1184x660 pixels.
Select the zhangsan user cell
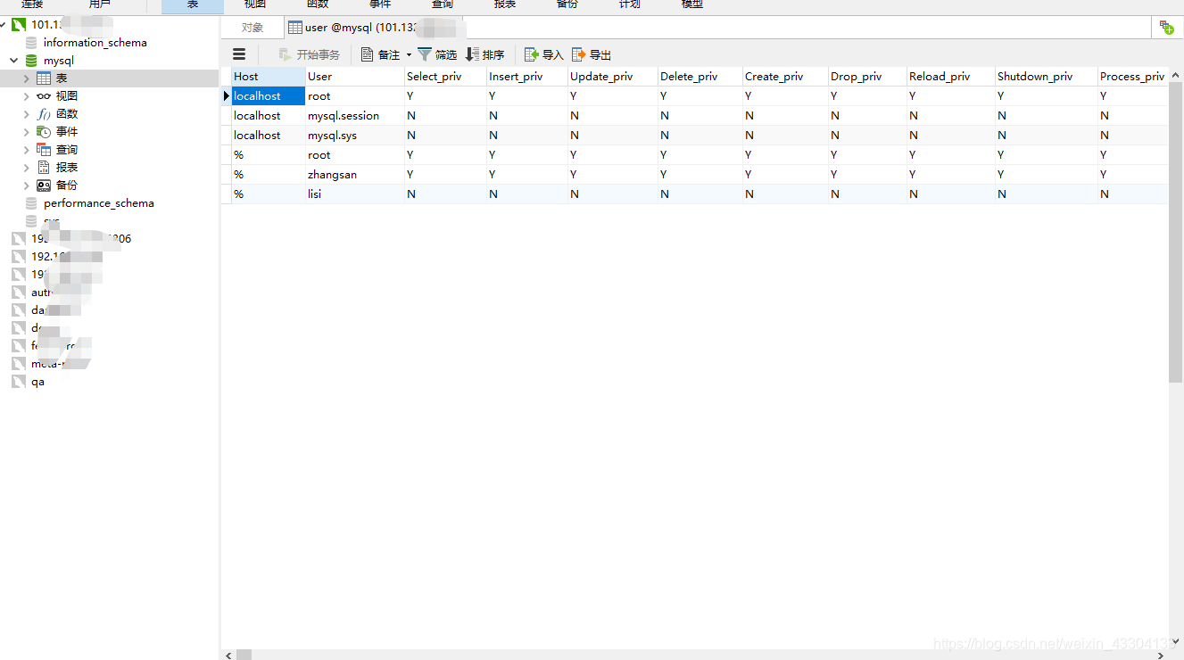[x=355, y=175]
